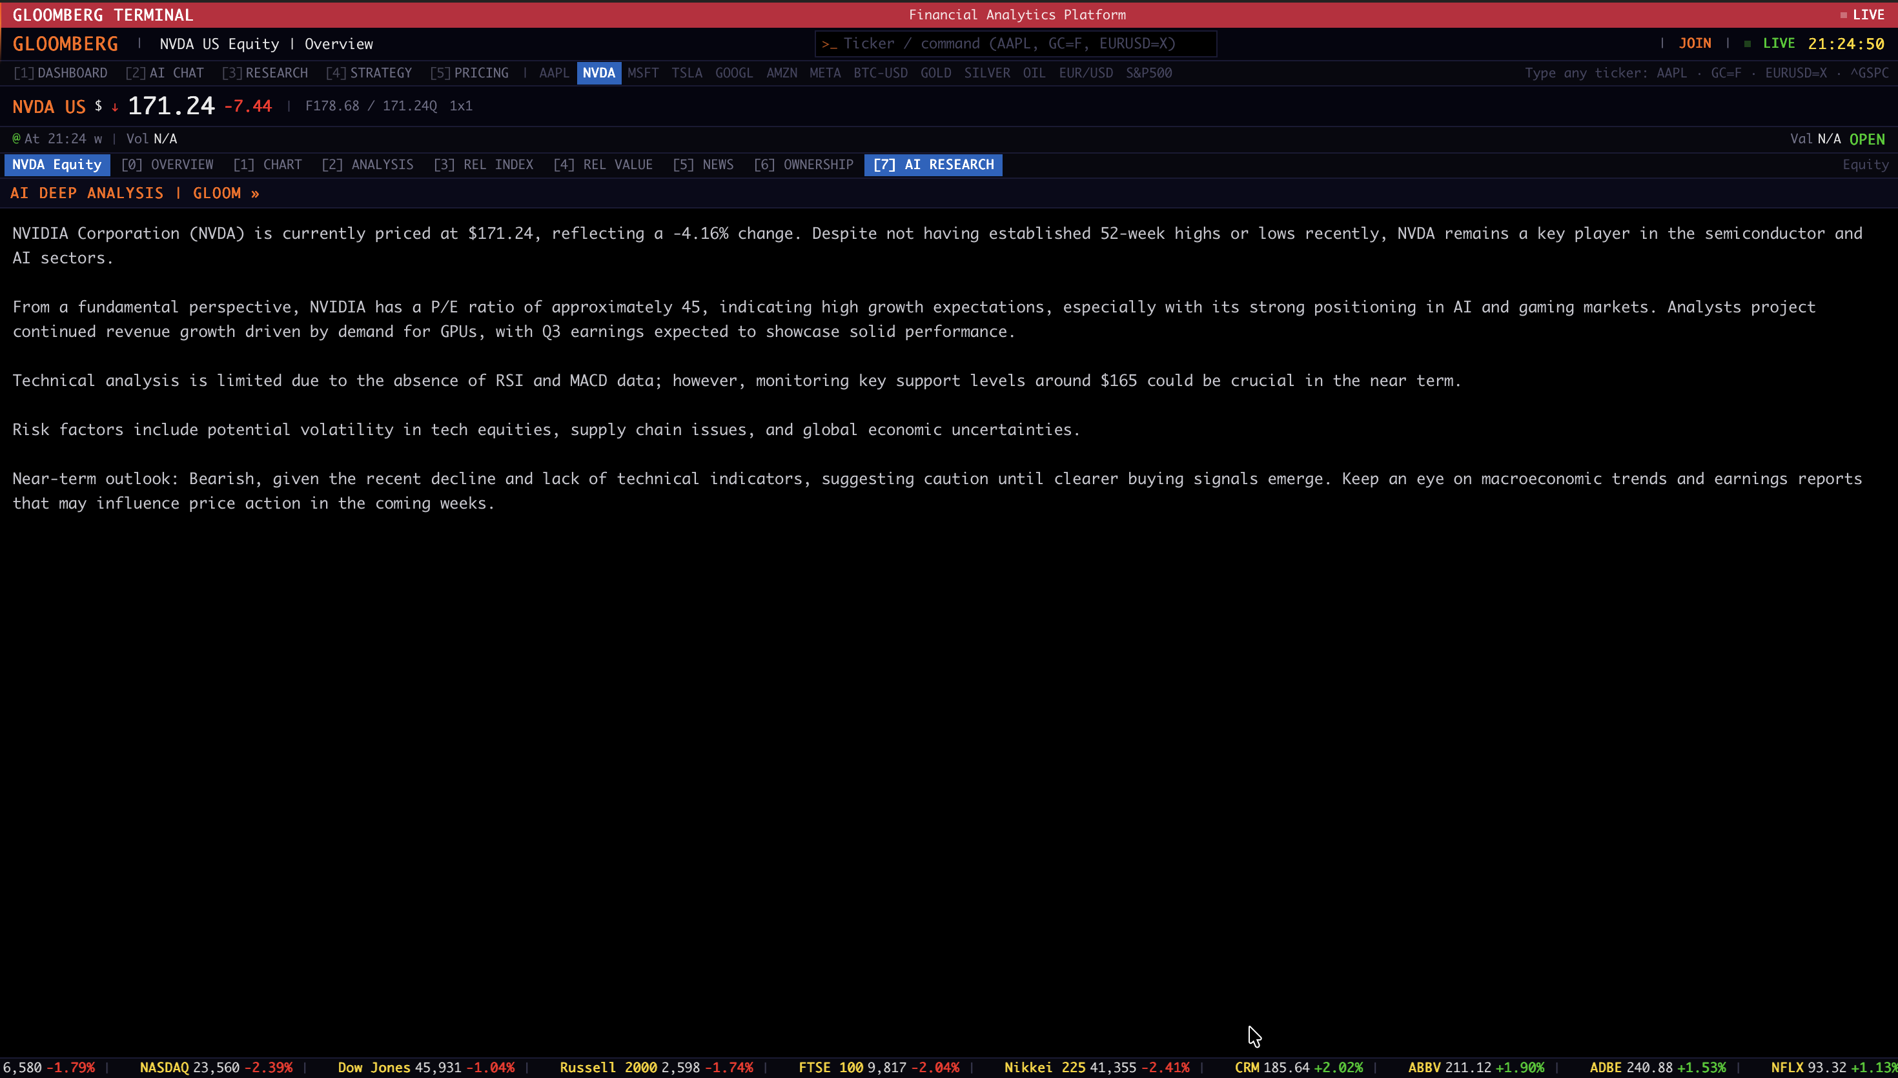Click the red down-arrow price indicator
This screenshot has height=1078, width=1898.
tap(115, 107)
